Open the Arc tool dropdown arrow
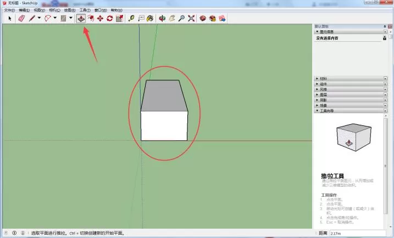 point(55,18)
